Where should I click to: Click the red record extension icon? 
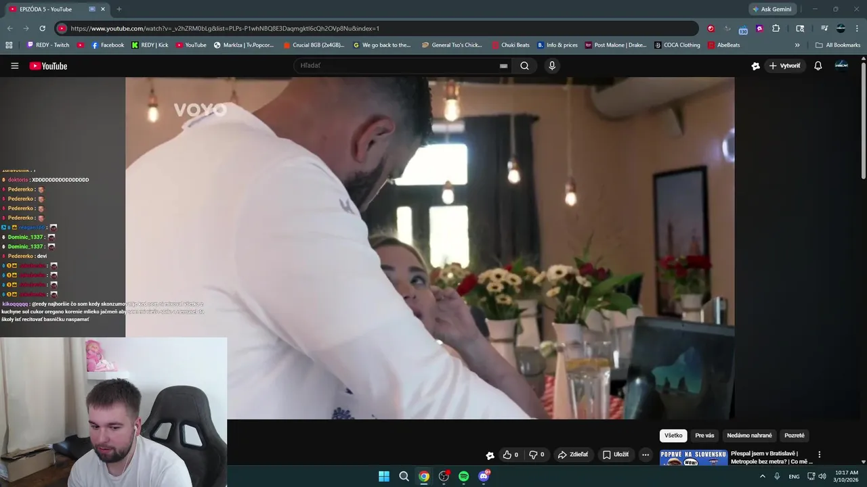[x=711, y=28]
